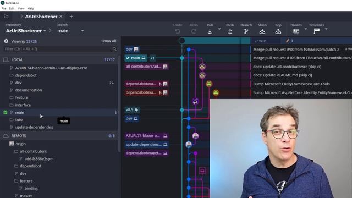This screenshot has width=352, height=198.
Task: Click the pencil edit icon in WIP row
Action: (288, 41)
